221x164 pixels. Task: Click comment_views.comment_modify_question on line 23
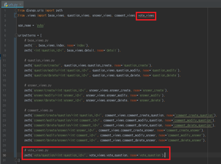(133, 120)
